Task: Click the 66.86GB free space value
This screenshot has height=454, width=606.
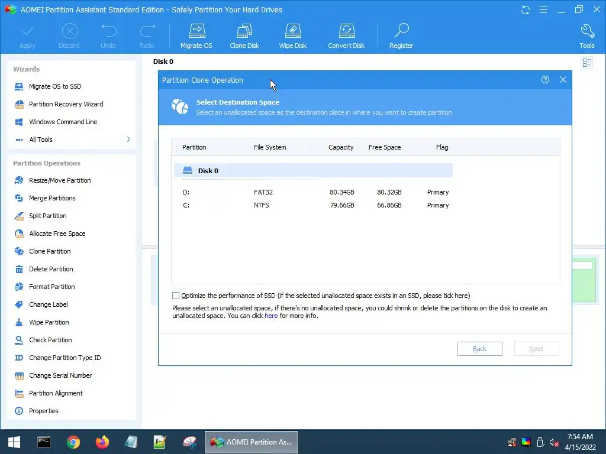Action: coord(389,205)
